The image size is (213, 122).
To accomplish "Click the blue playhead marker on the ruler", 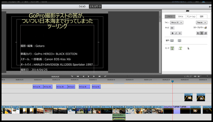I will tap(173, 81).
